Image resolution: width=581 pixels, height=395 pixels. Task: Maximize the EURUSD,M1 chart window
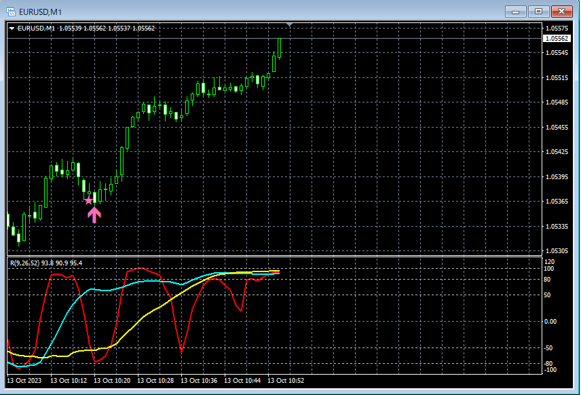pyautogui.click(x=538, y=12)
